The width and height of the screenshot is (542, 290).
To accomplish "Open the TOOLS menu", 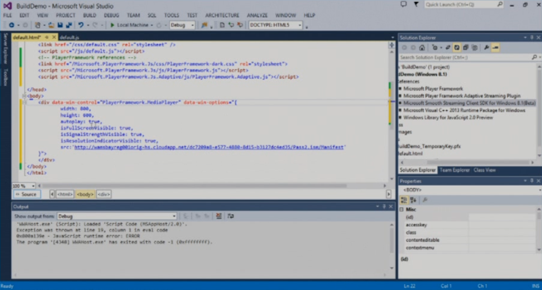I will click(x=171, y=15).
